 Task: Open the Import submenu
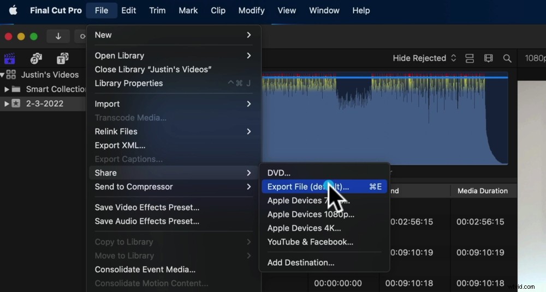tap(173, 104)
